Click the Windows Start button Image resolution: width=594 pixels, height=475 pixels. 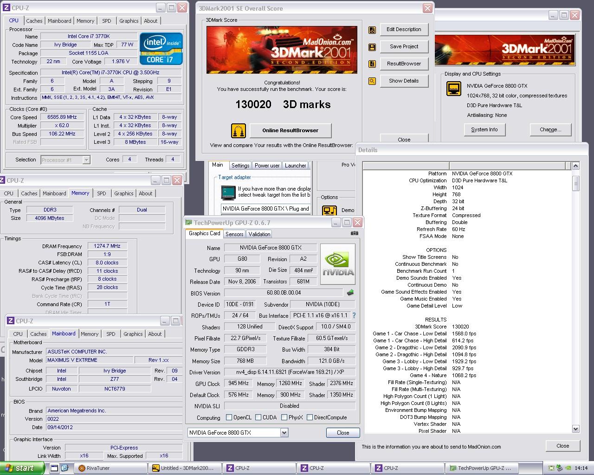pyautogui.click(x=22, y=468)
